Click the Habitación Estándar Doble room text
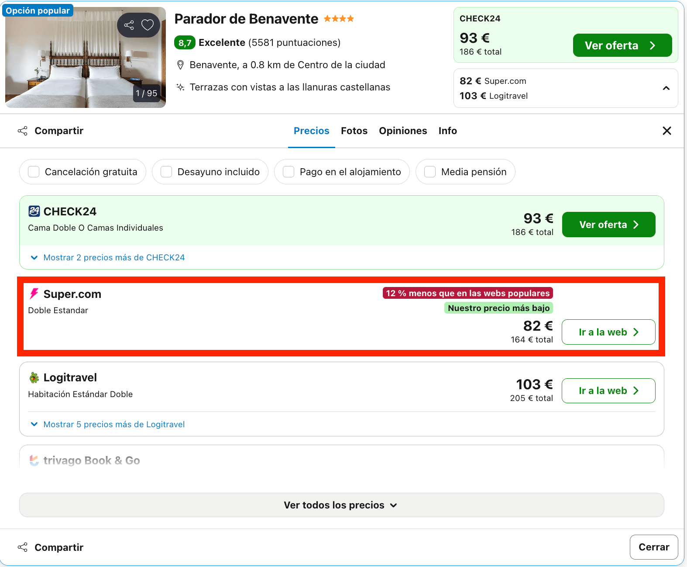This screenshot has height=567, width=687. 80,394
